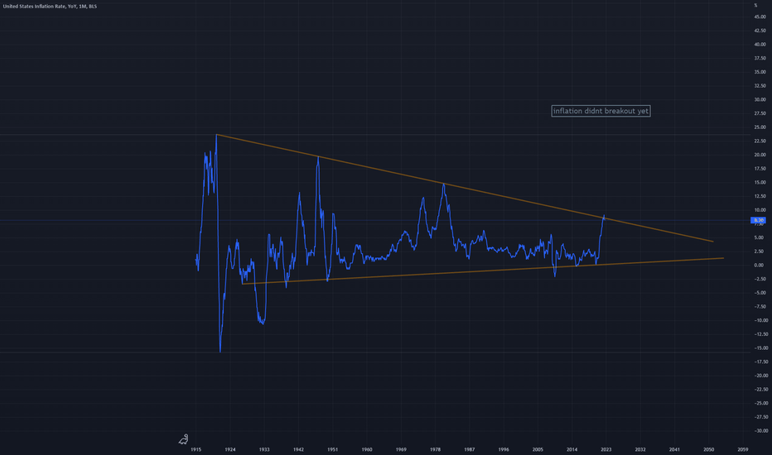
Task: Click the -10.00 price scale label
Action: pyautogui.click(x=760, y=320)
